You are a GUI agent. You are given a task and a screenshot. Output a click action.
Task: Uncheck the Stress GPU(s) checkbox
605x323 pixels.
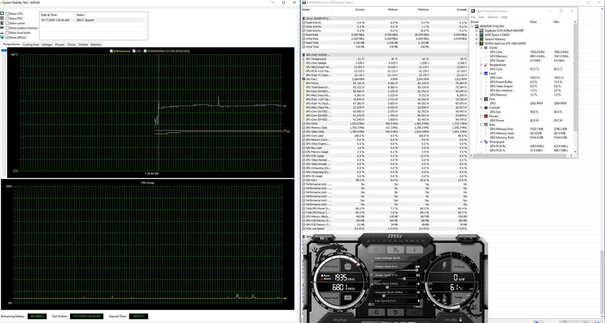pyautogui.click(x=7, y=37)
